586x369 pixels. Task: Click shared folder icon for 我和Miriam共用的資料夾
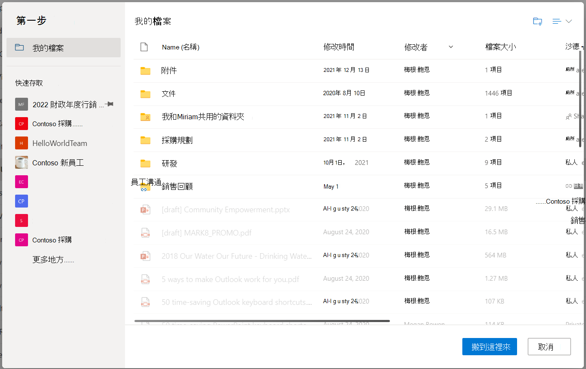tap(145, 117)
